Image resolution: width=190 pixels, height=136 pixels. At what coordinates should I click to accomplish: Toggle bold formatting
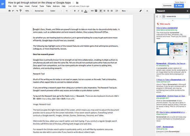pyautogui.click(x=75, y=11)
